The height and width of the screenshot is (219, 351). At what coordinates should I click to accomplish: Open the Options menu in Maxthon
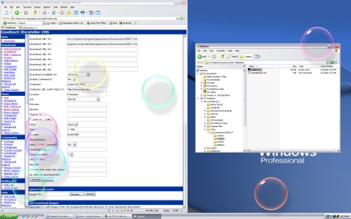(47, 7)
